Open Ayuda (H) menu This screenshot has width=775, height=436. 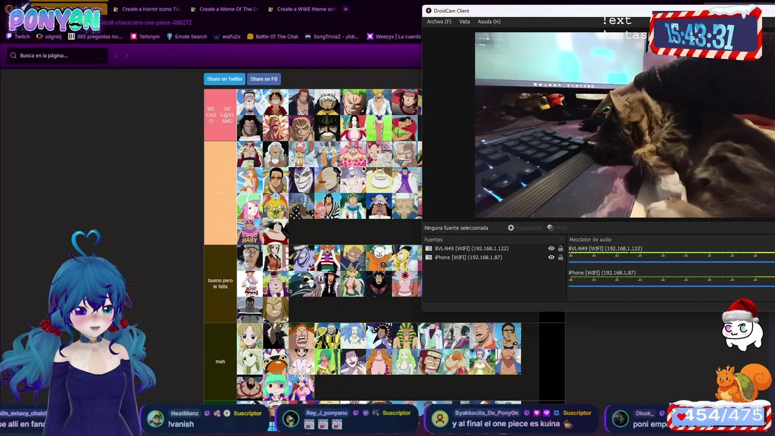pos(489,22)
